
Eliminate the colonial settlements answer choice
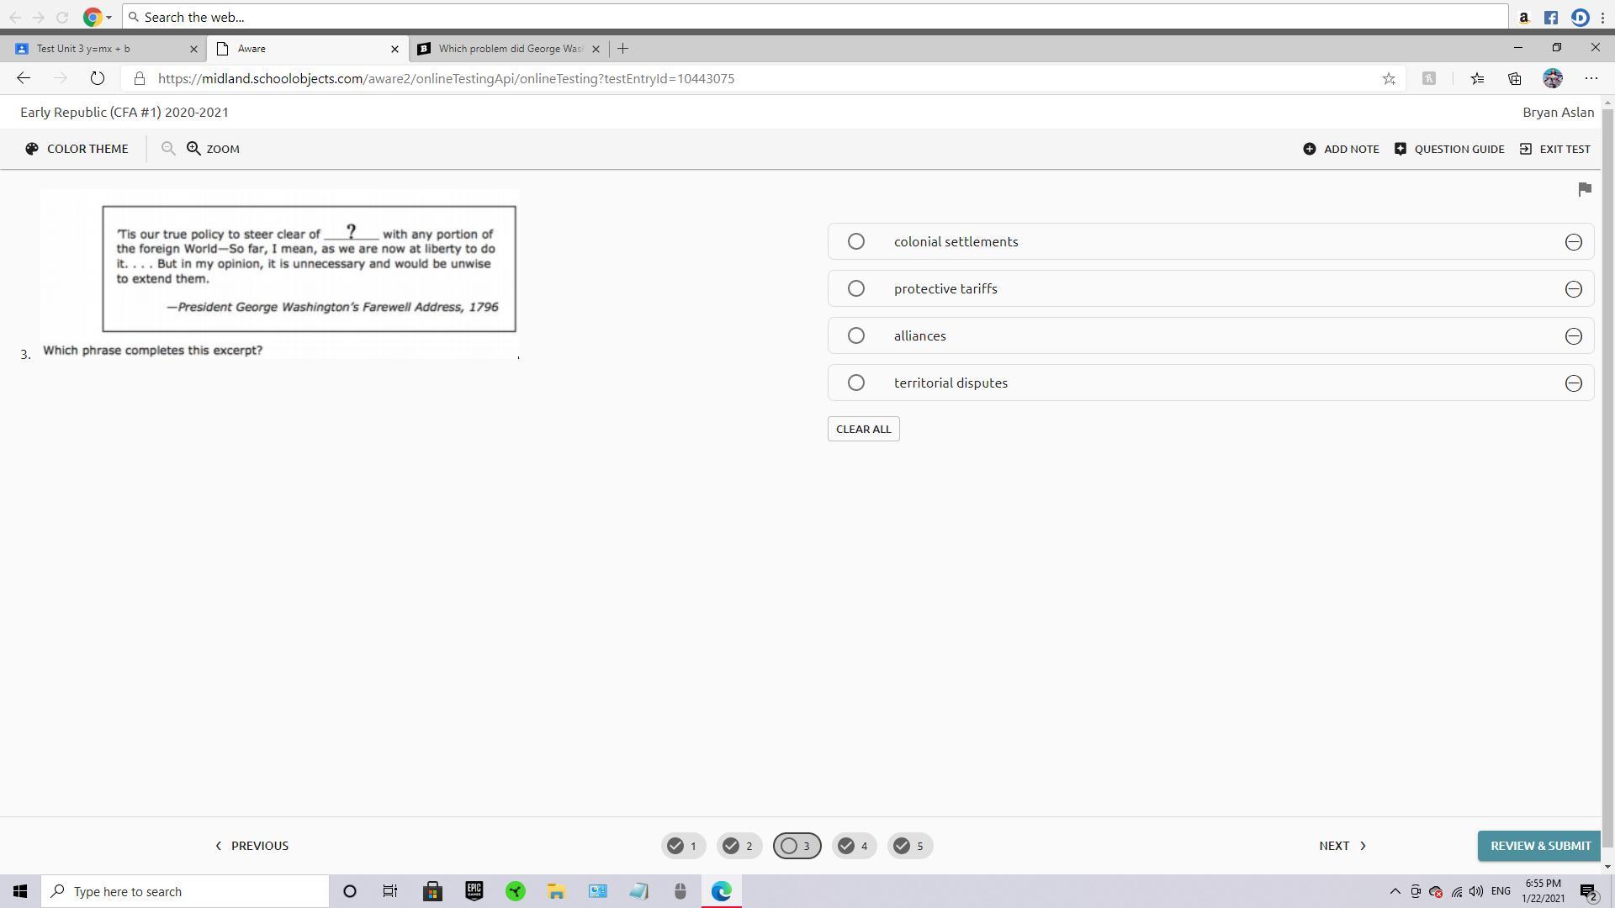[1573, 242]
